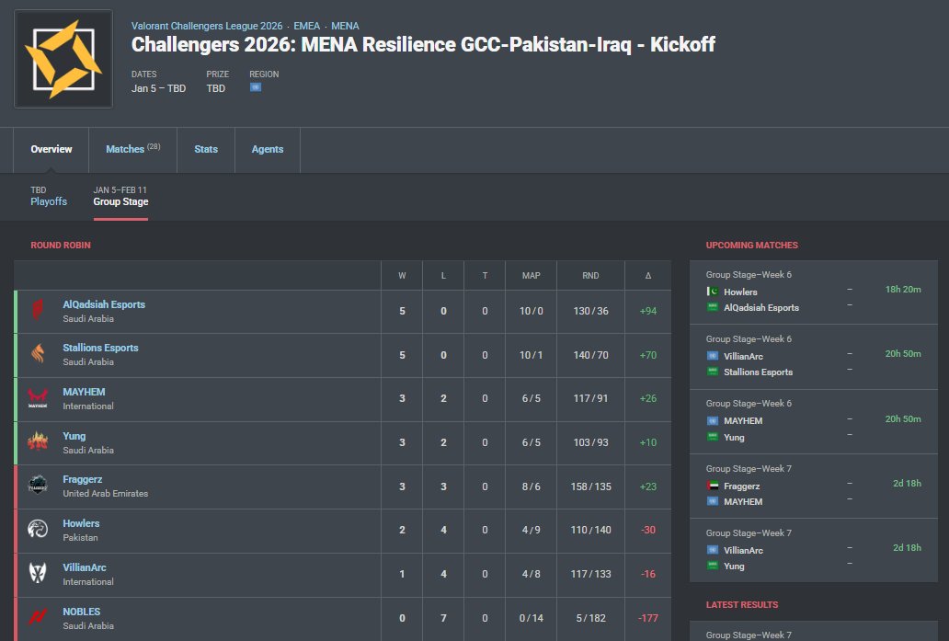Click the event logo thumbnail
949x641 pixels.
63,59
